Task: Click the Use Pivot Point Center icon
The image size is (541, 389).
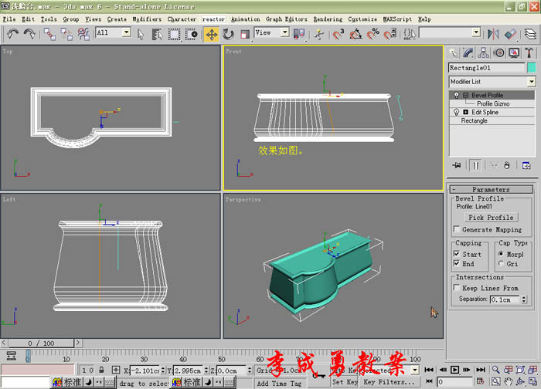Action: 299,34
